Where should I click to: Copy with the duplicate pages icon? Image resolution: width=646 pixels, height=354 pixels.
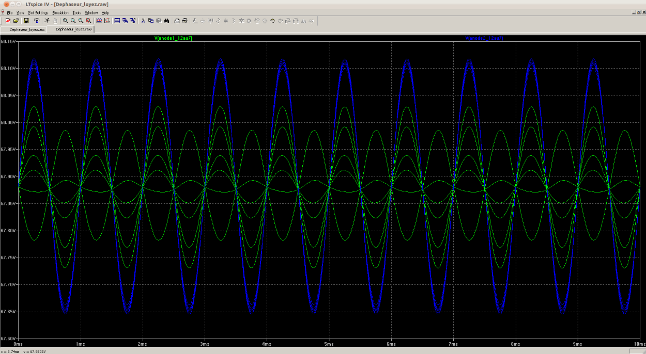point(150,21)
